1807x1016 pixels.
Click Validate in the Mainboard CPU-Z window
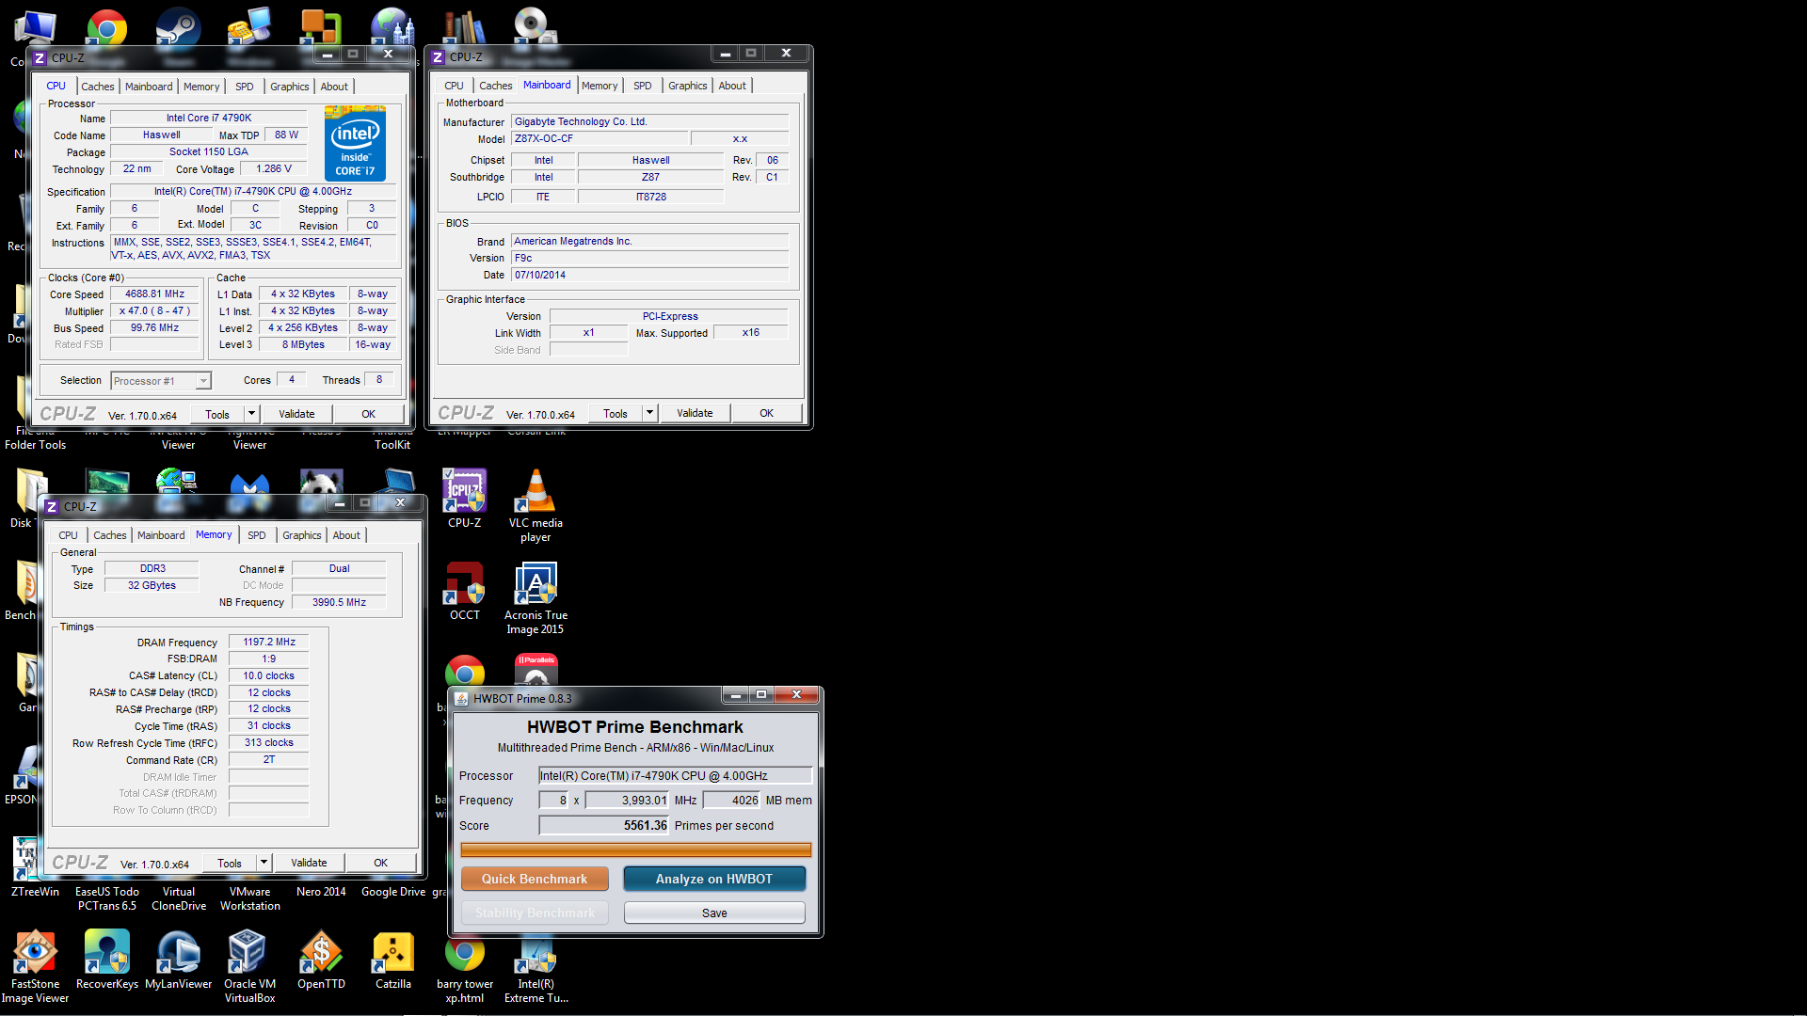click(x=695, y=413)
